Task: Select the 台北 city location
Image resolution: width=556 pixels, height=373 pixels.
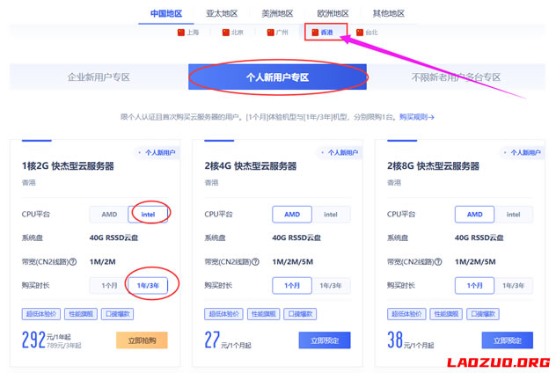Action: (x=367, y=33)
